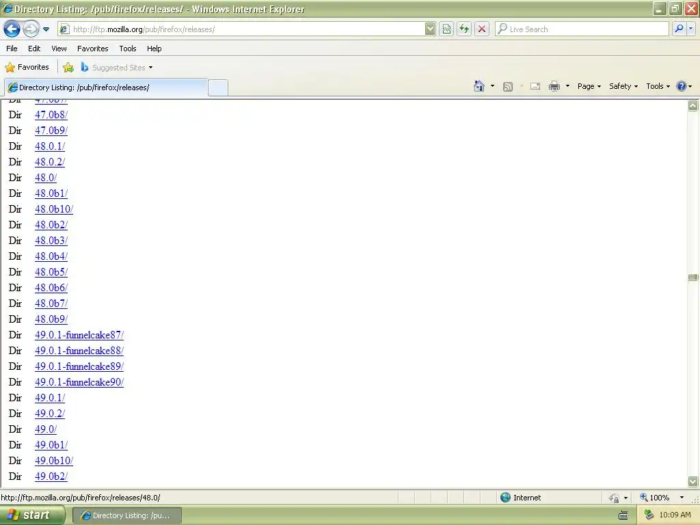Open the 48.0b3/ directory link
The image size is (700, 525).
point(51,240)
